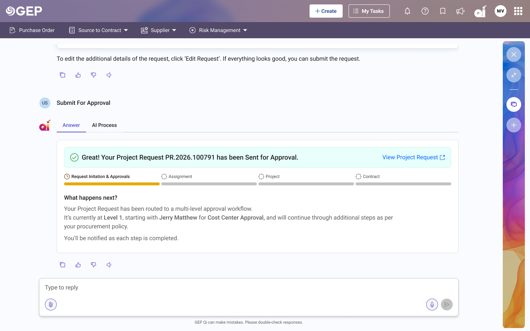Screen dimensions: 530x331
Task: Select the Contract step
Action: click(368, 177)
